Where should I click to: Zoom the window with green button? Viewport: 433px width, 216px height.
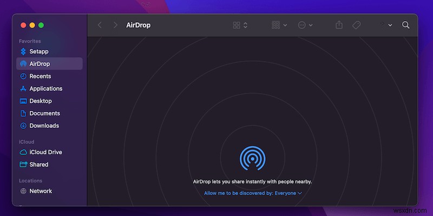click(41, 25)
